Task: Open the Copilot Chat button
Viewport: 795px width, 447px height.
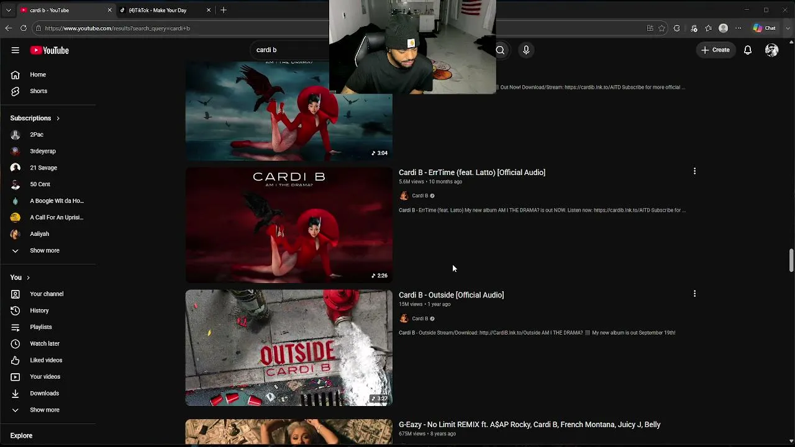Action: point(764,28)
